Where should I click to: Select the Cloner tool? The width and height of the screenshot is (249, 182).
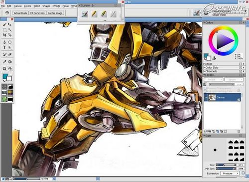[4, 54]
